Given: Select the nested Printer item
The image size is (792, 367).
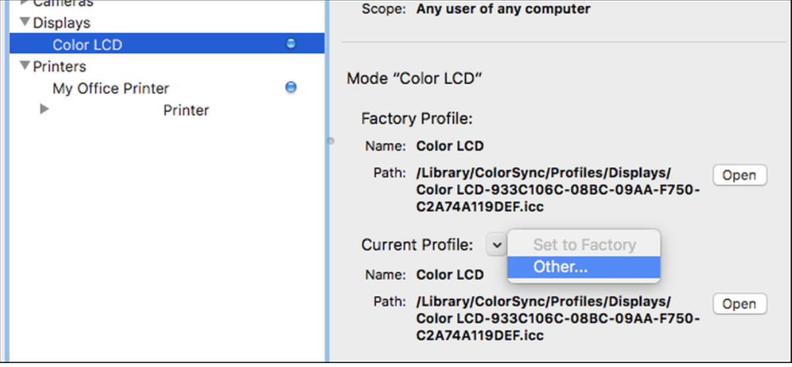Looking at the screenshot, I should [x=186, y=110].
